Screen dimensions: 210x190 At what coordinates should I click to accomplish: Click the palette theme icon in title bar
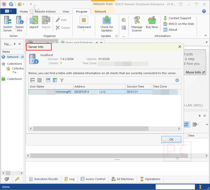[x=20, y=4]
